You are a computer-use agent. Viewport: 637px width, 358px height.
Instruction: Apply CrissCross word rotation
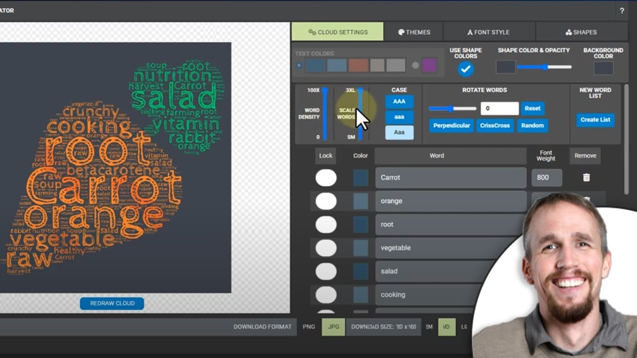pyautogui.click(x=495, y=126)
